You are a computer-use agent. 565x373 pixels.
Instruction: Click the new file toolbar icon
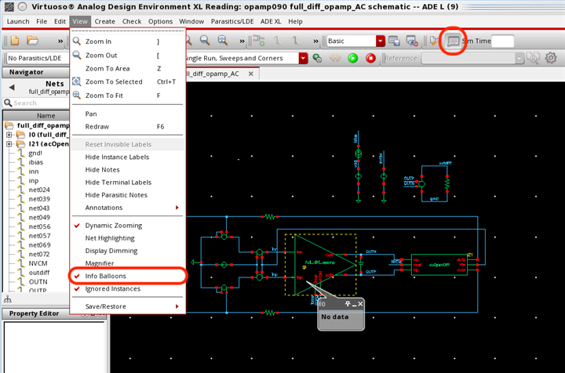coord(13,41)
